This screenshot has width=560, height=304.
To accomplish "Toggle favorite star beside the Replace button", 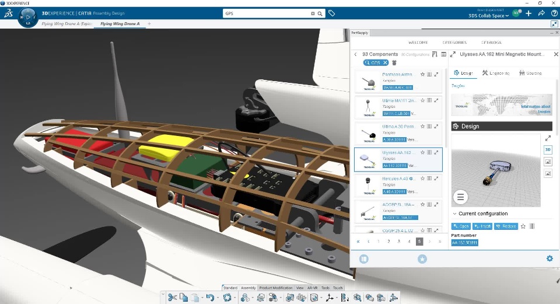I will (x=523, y=226).
